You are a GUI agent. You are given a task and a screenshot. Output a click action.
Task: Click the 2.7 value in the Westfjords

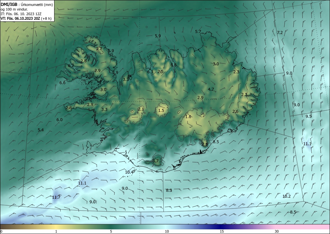(x=99, y=49)
